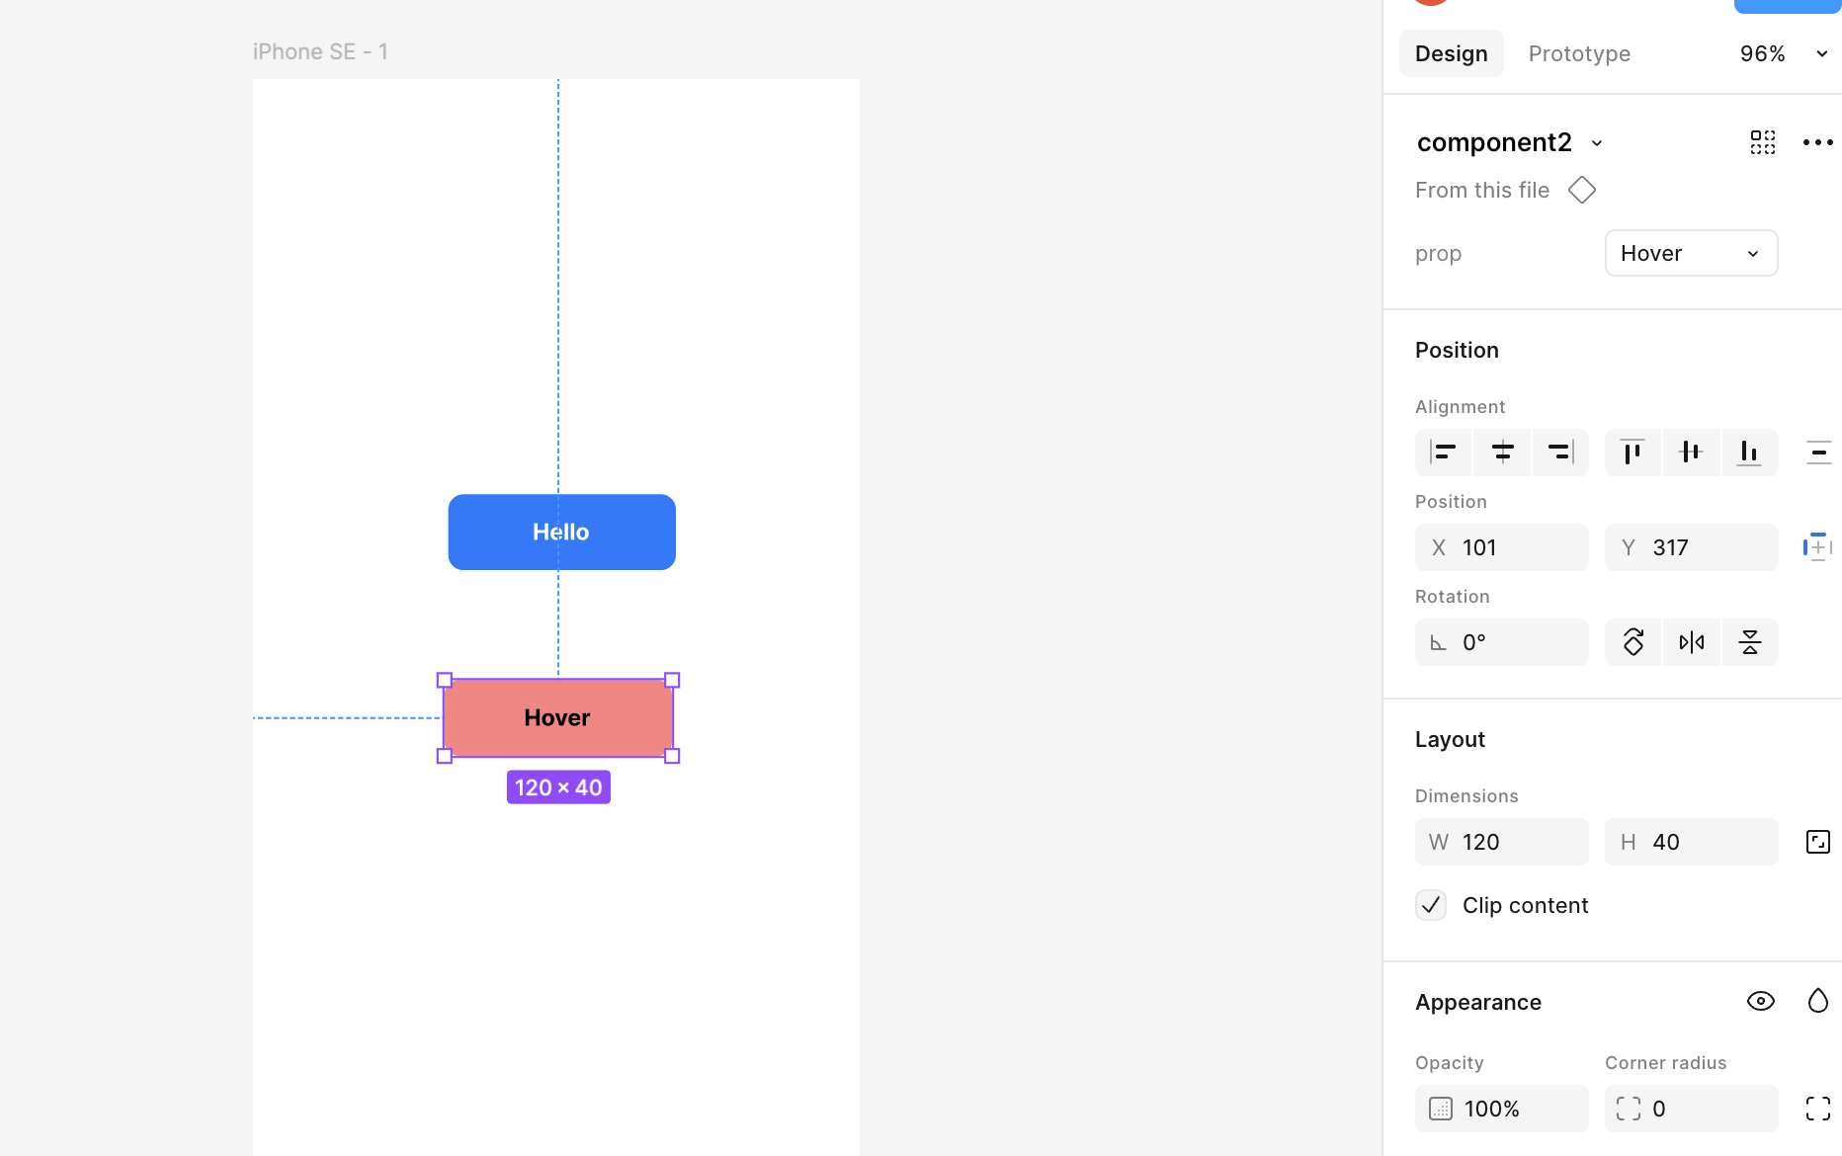1842x1156 pixels.
Task: Open the prop Hover variant dropdown
Action: tap(1691, 253)
